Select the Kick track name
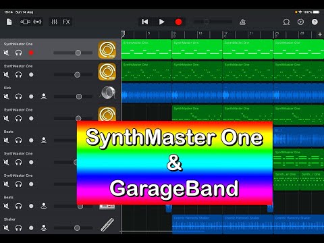 pyautogui.click(x=7, y=88)
